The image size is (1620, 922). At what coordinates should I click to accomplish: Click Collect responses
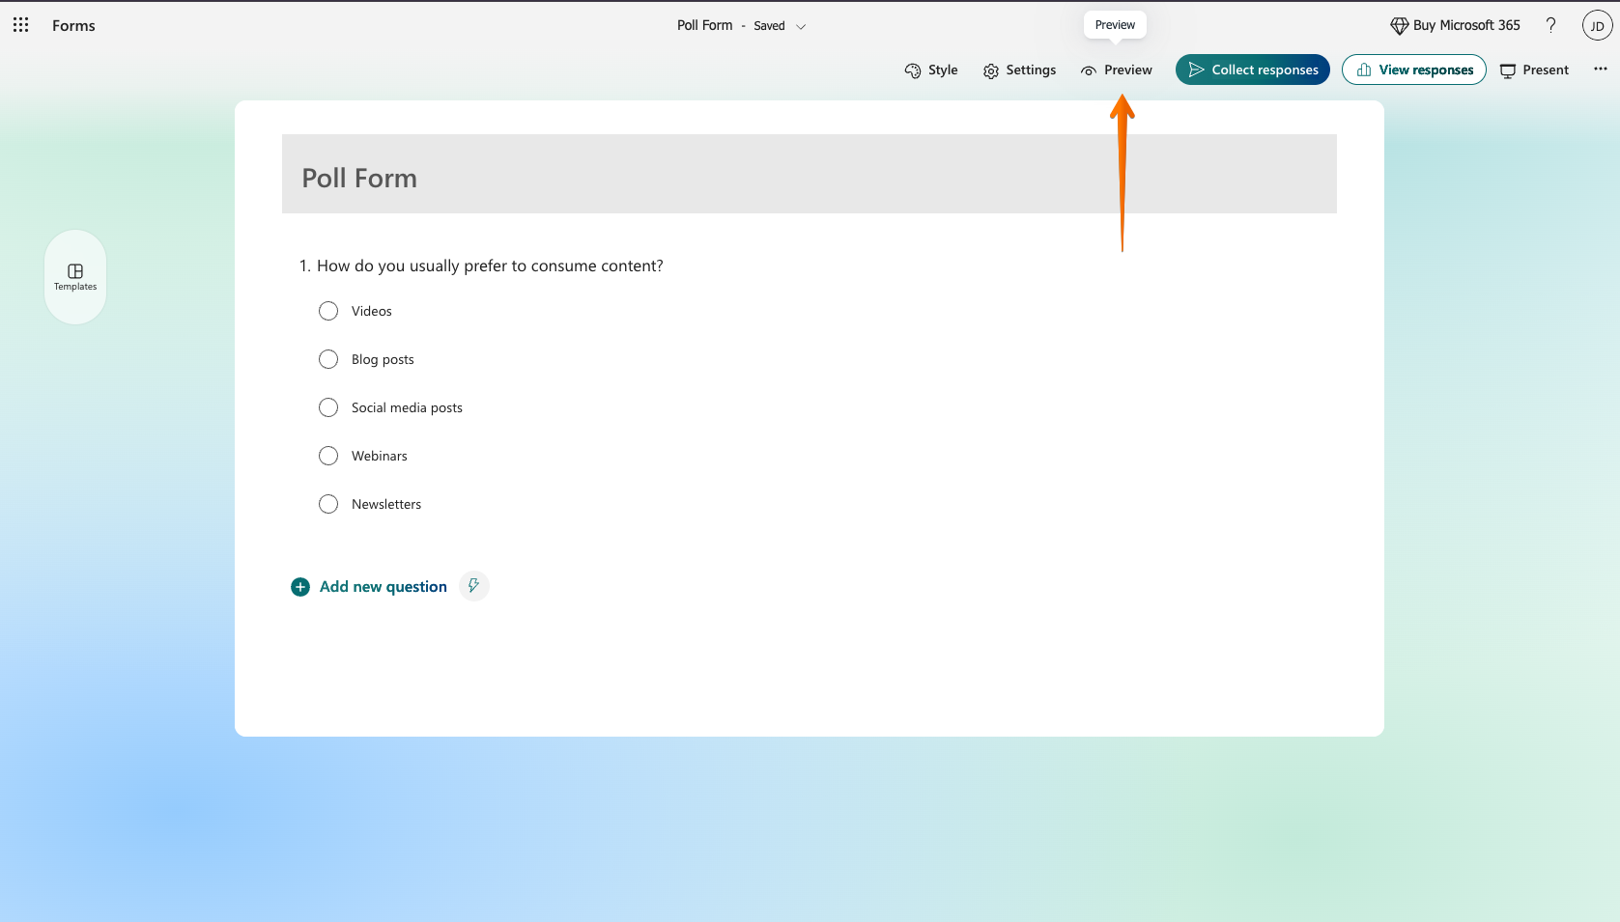tap(1252, 70)
